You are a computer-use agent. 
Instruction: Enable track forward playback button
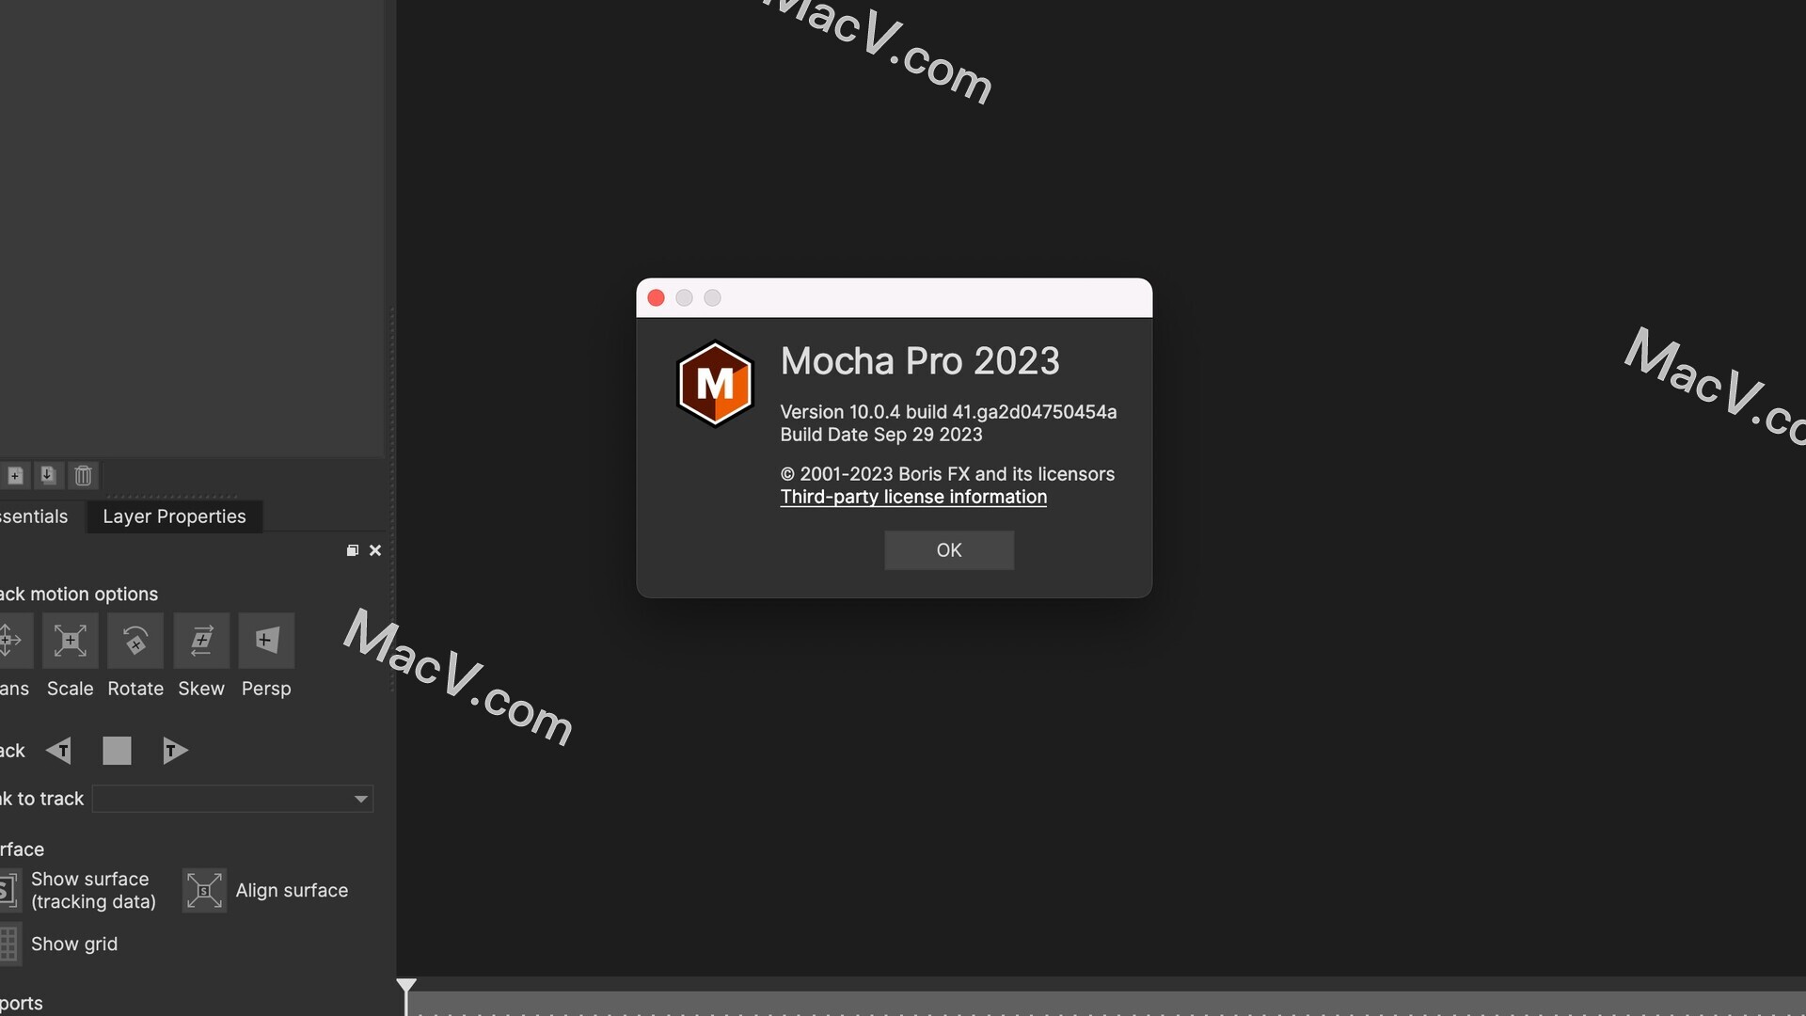(x=175, y=749)
